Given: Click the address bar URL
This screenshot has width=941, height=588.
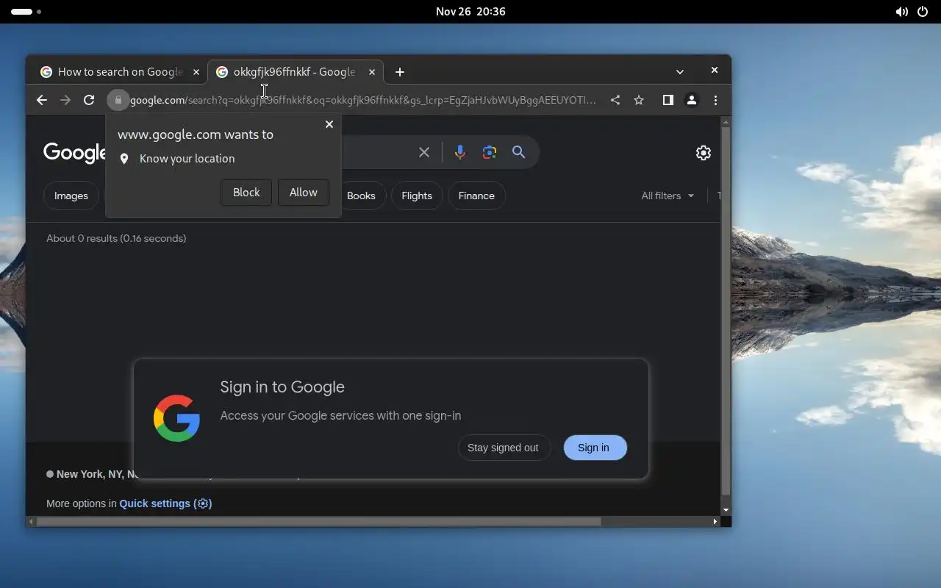Looking at the screenshot, I should tap(363, 100).
